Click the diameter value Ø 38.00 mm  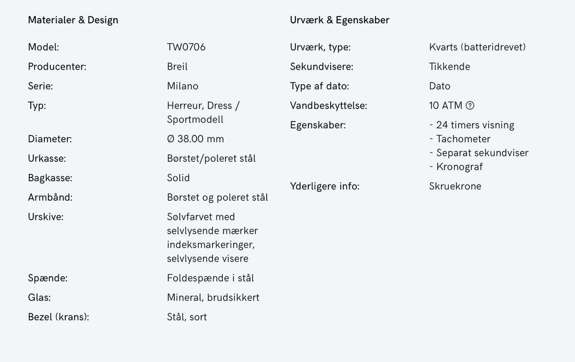tap(195, 139)
